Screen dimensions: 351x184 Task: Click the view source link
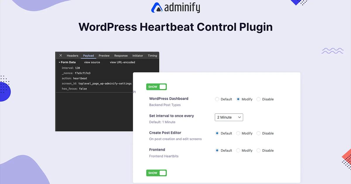pos(92,62)
